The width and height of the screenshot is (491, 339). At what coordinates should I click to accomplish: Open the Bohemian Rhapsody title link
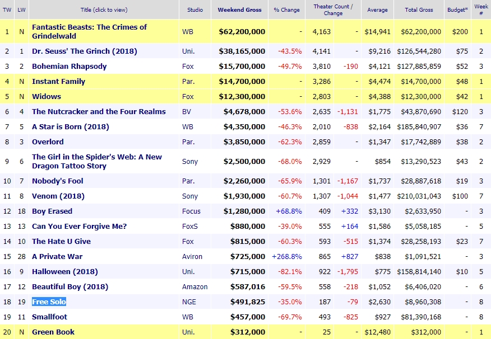69,66
